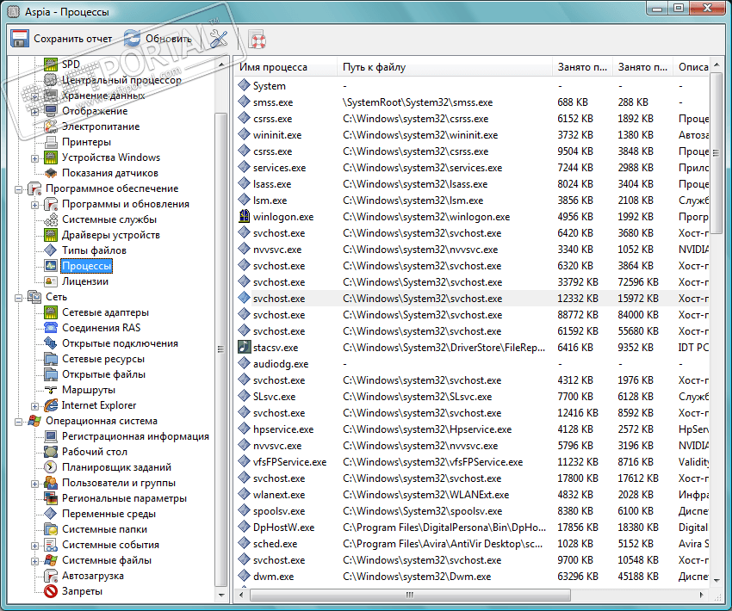Select Регистрационная информация in the tree
Image resolution: width=732 pixels, height=611 pixels.
point(135,436)
